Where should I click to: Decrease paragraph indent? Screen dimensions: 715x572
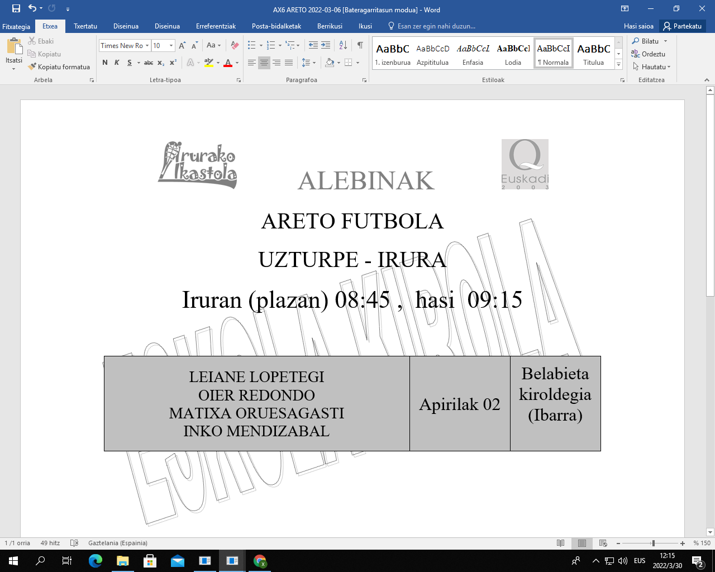[313, 45]
